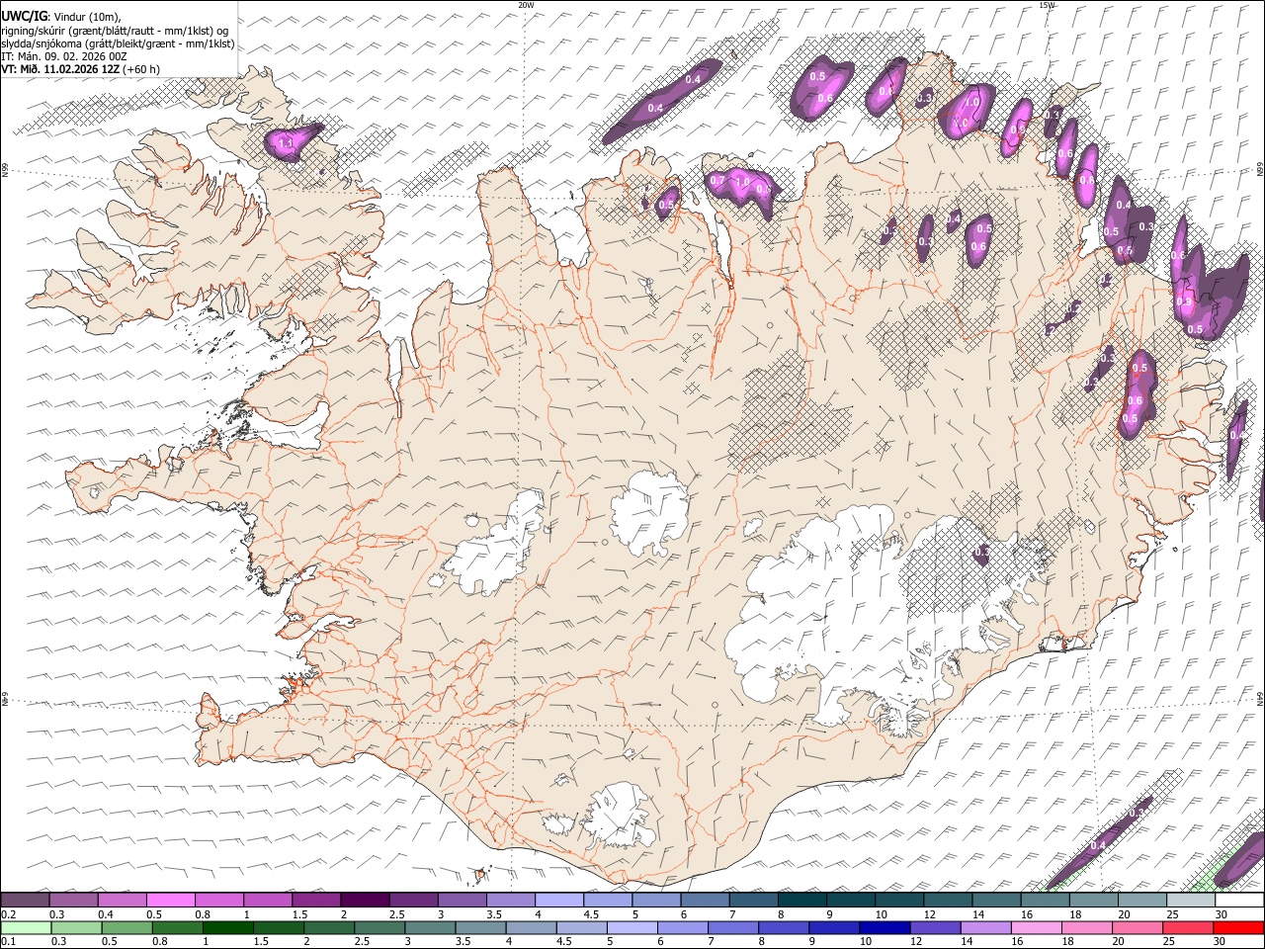Screen dimensions: 1265x949
Task: Click the 'VT: Mið. 11.02.2026 12Z (+60 h)' line
Action: tap(81, 69)
